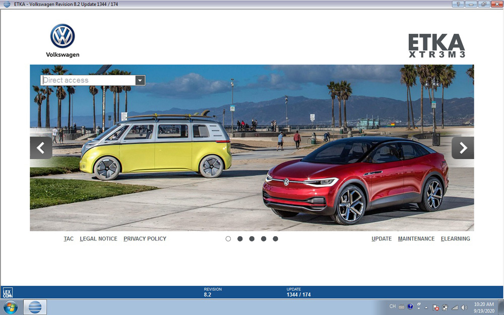
Task: Go to previous slide with left arrow
Action: tap(41, 148)
